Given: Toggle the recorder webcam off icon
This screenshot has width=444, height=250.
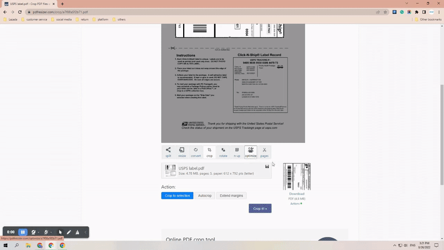Looking at the screenshot, I should tap(33, 232).
